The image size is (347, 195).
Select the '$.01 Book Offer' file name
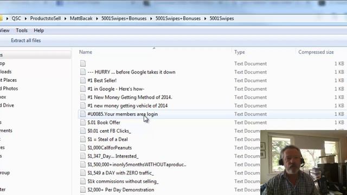(x=104, y=122)
